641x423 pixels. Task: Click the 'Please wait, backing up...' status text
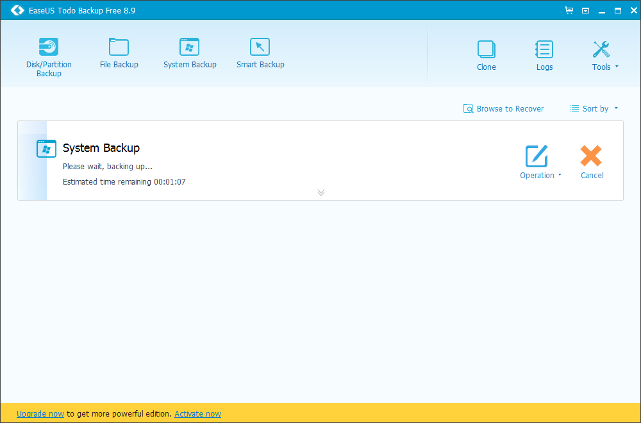tap(108, 167)
